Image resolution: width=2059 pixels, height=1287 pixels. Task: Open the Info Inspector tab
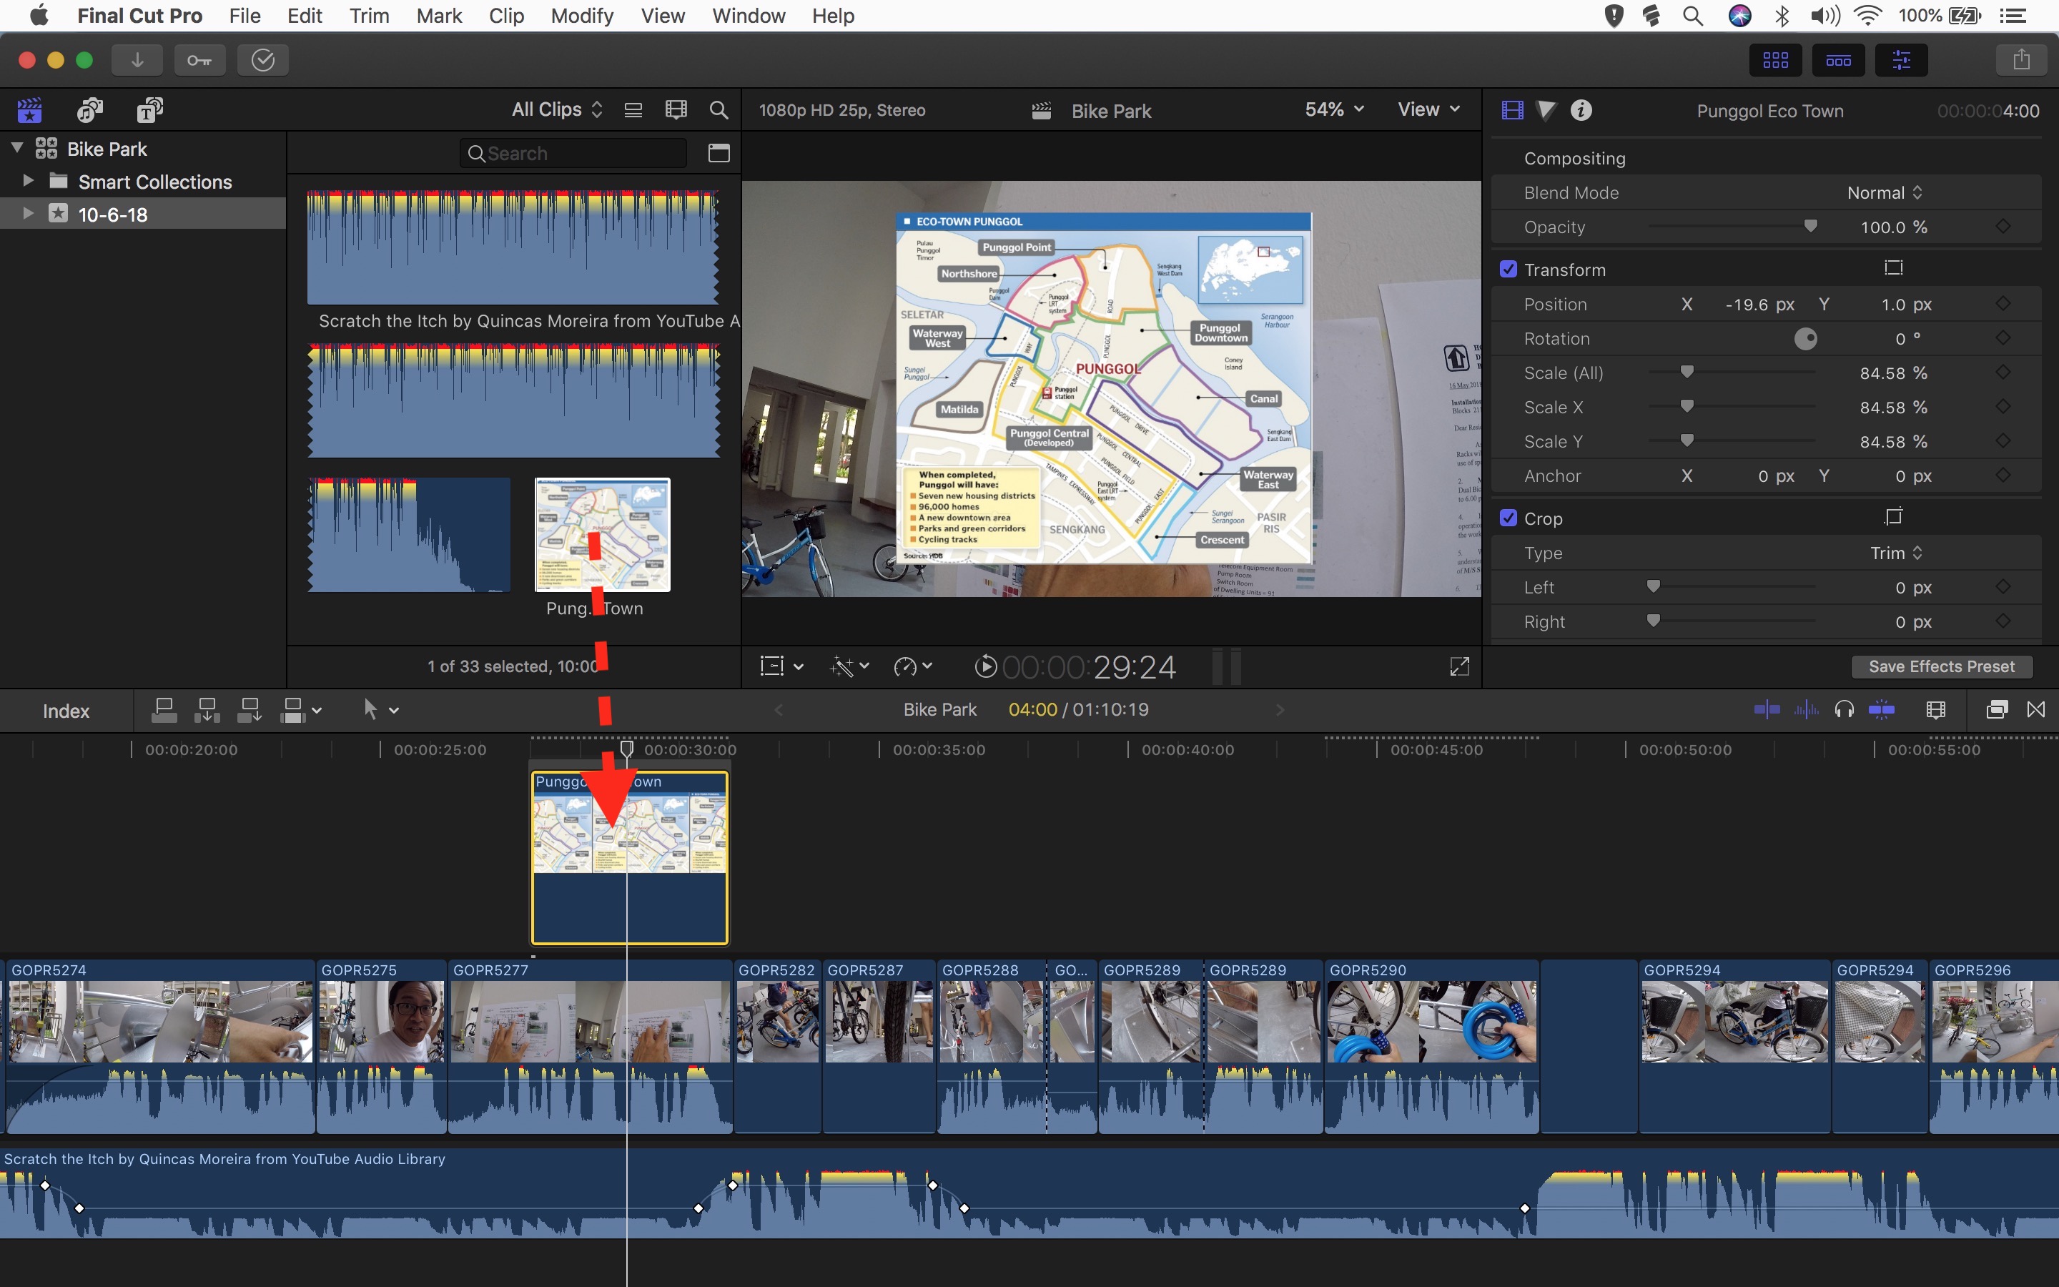(x=1581, y=111)
